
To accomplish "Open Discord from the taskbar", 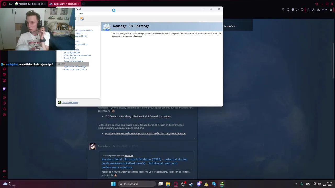I will (199, 184).
